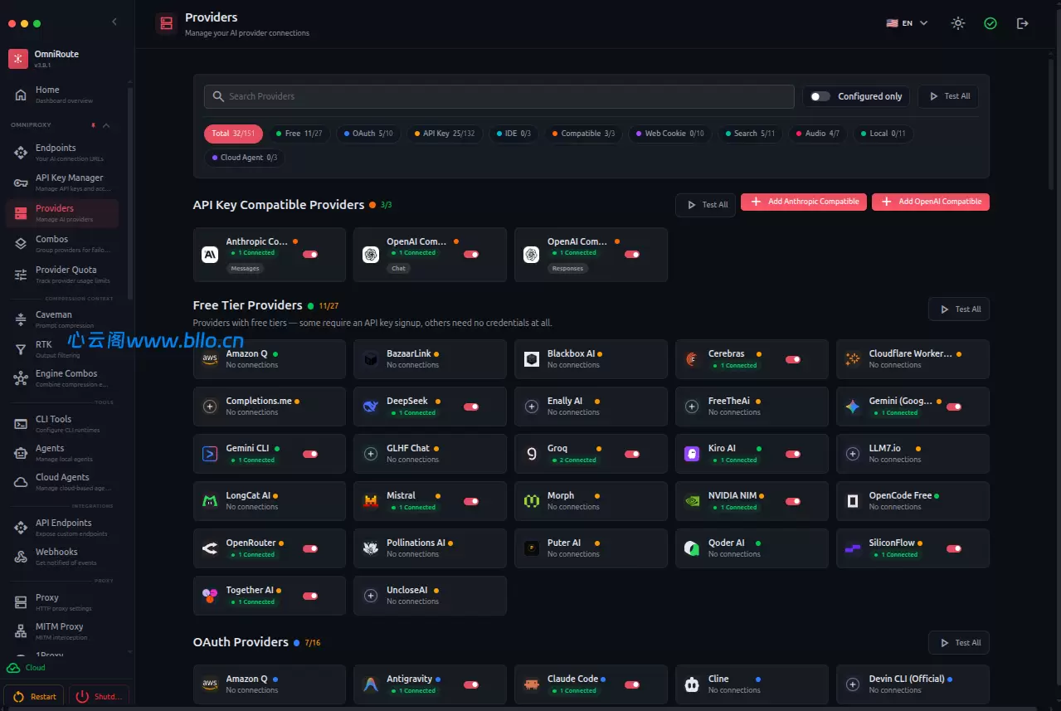Viewport: 1061px width, 711px height.
Task: Click Add OpenAI Compatible button
Action: point(931,202)
